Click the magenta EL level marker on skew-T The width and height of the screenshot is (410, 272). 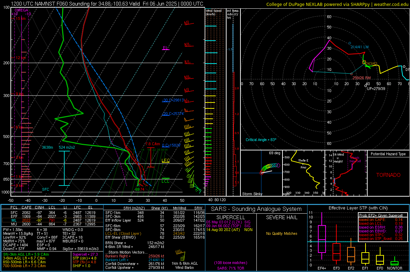click(165, 48)
